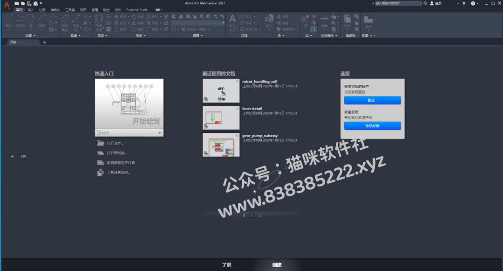Click the blue Sign In (登录...) button
Screen dimensions: 503x271
[x=373, y=100]
